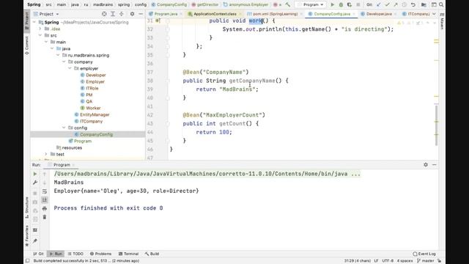
Task: Click the status bar tool window toggle square
Action: [x=28, y=261]
